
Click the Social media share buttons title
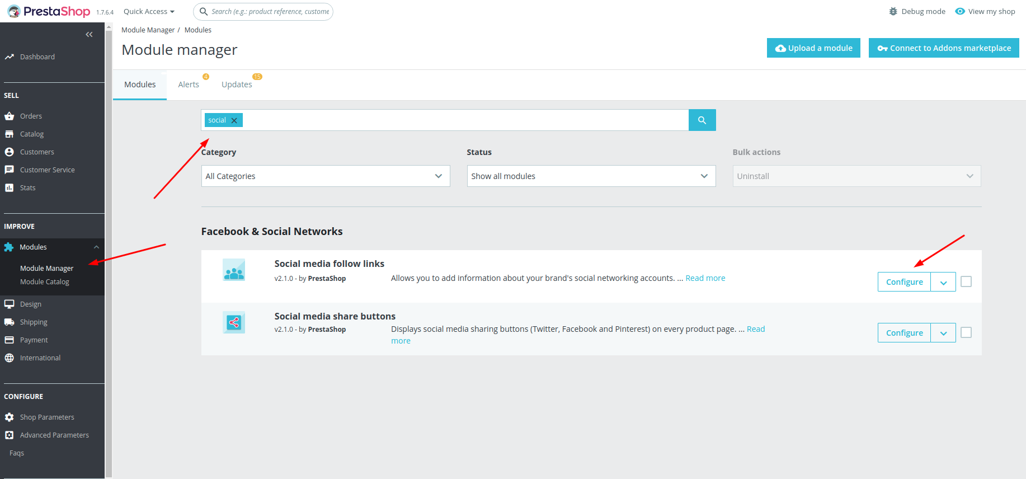335,316
